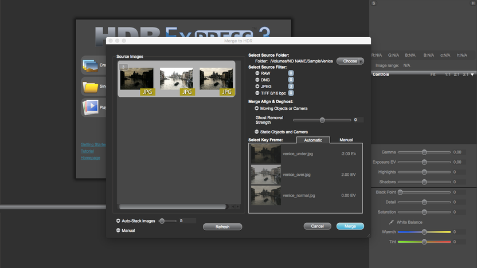Open the Homepage link
Image resolution: width=477 pixels, height=268 pixels.
[91, 158]
